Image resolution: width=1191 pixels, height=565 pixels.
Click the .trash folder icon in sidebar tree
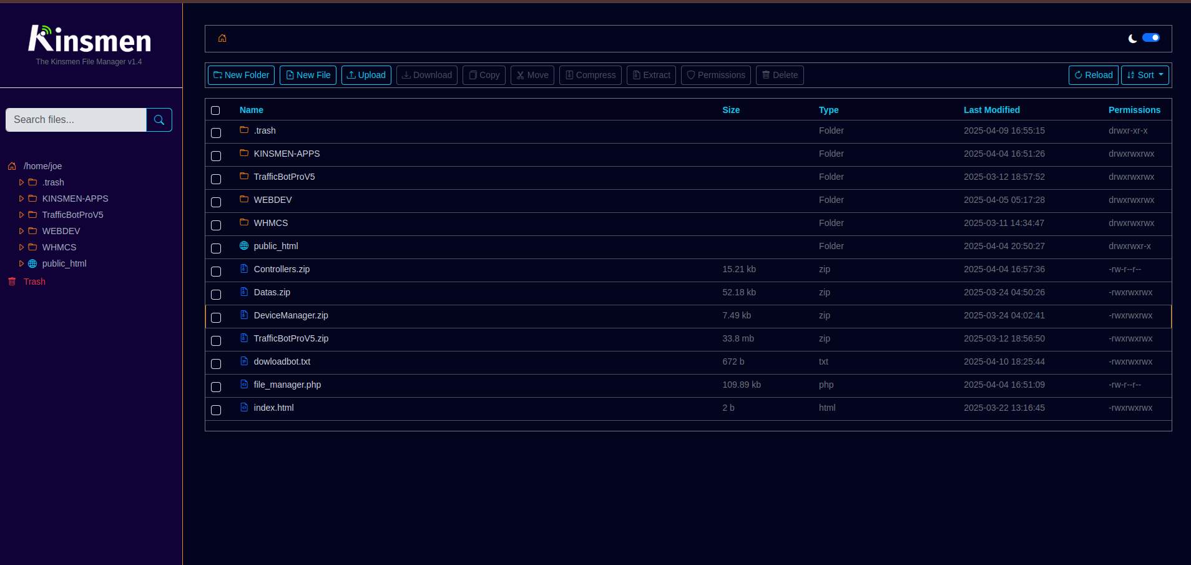coord(32,182)
